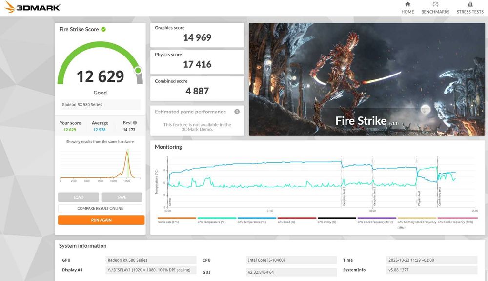The image size is (488, 281).
Task: Toggle GPU Clock Frequency legend swatch
Action: (457, 218)
